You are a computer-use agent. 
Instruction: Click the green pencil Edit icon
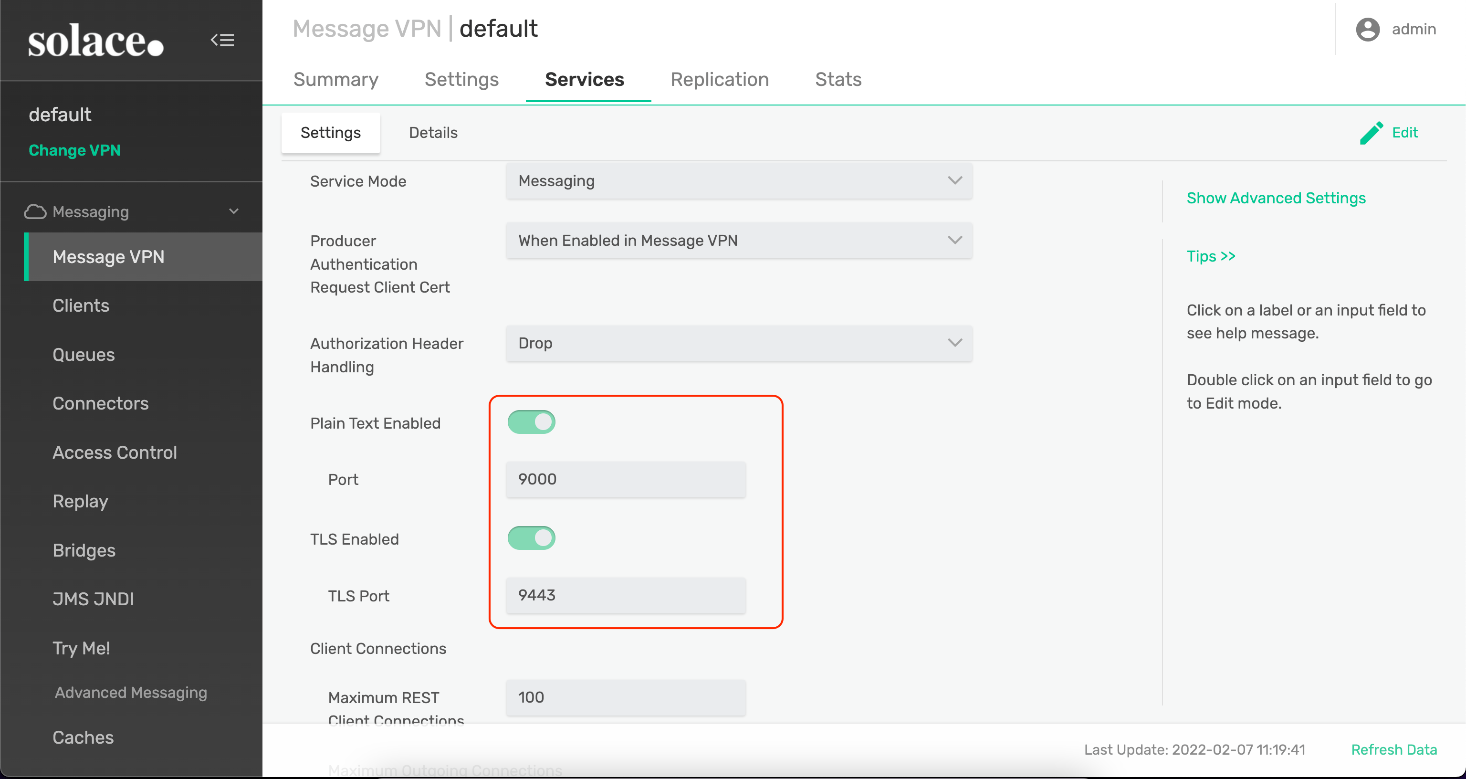[1371, 133]
